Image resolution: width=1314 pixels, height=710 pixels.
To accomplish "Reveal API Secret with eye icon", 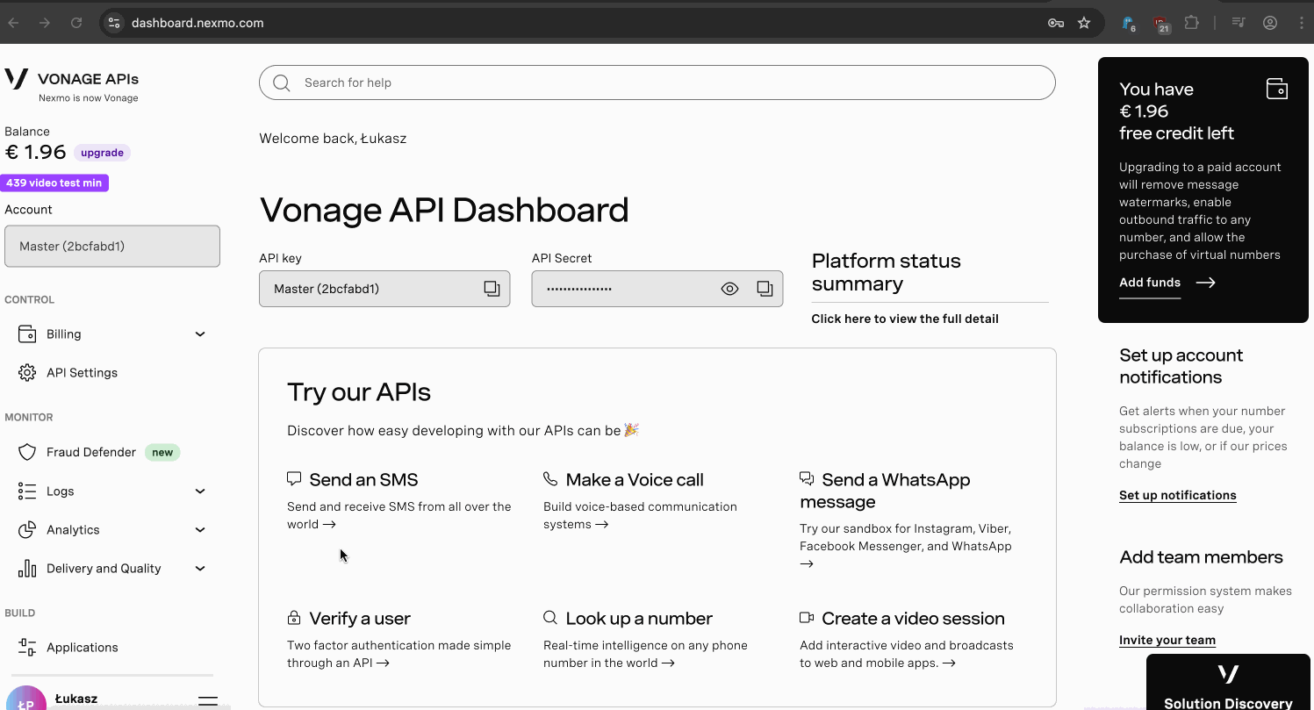I will click(x=729, y=289).
